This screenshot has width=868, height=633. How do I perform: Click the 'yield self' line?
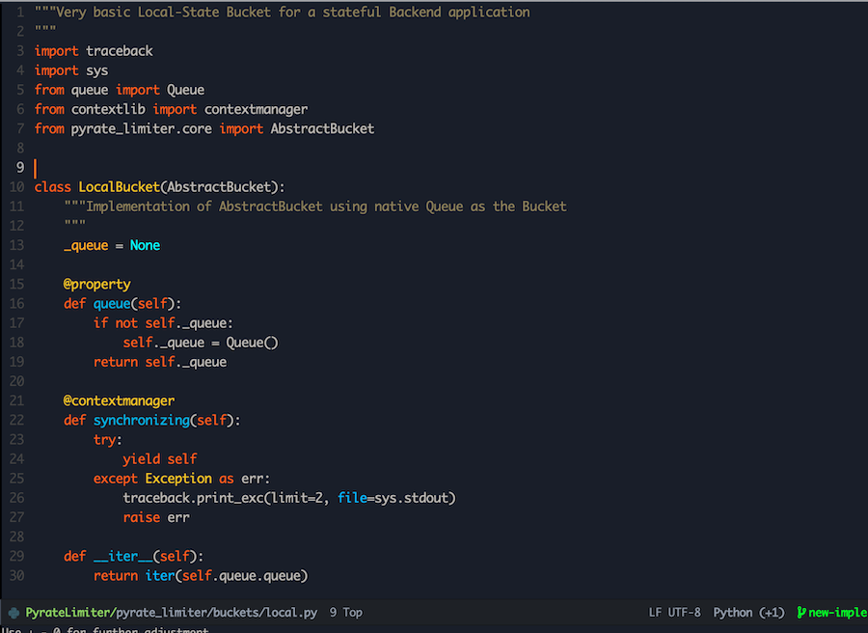click(160, 459)
